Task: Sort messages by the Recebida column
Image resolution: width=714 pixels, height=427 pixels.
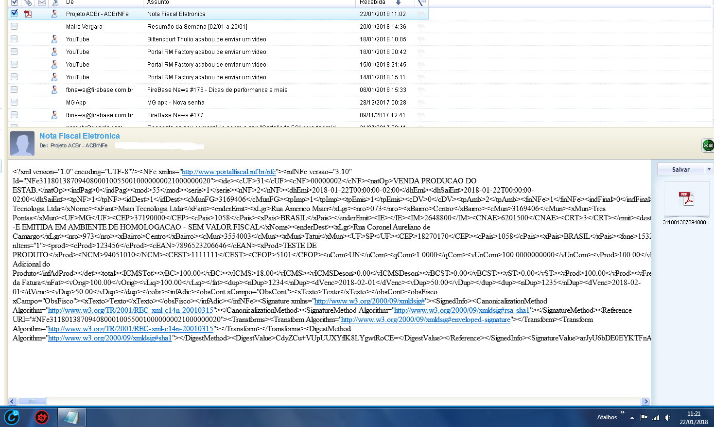Action: tap(373, 2)
